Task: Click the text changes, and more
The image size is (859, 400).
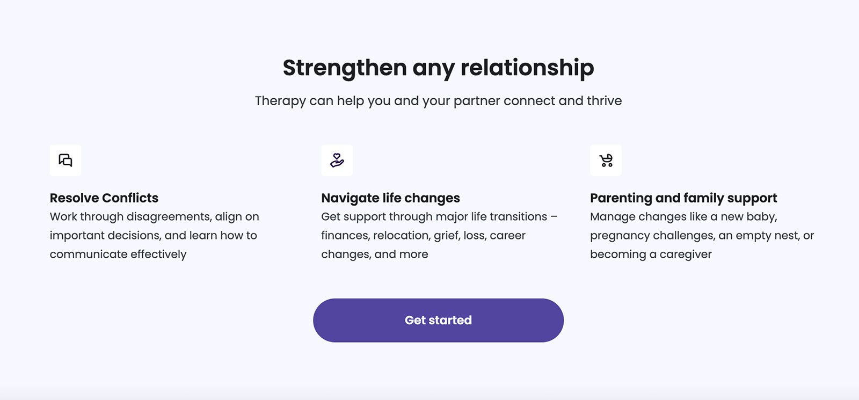Action: [x=375, y=254]
